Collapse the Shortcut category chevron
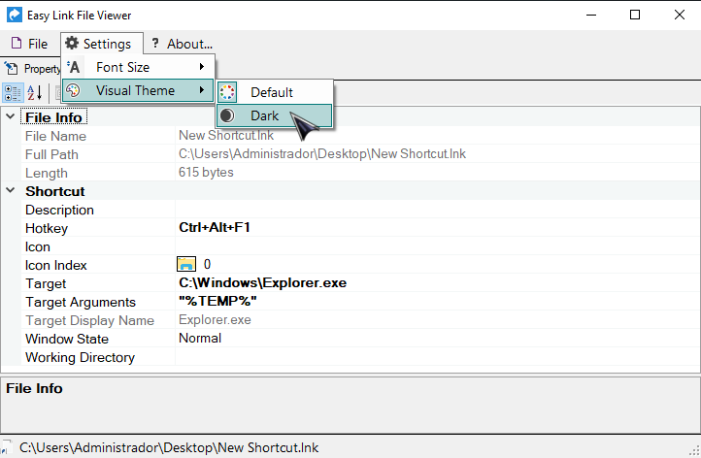 [11, 190]
